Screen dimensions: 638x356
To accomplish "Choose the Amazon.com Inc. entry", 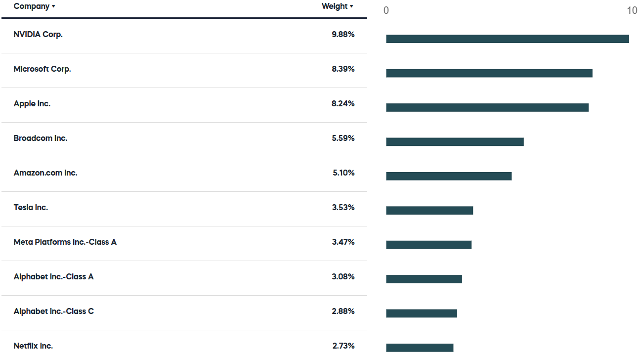I will pyautogui.click(x=45, y=173).
